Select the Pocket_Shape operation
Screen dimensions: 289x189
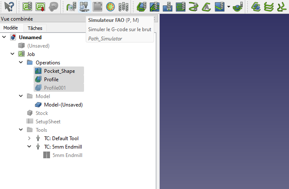coord(59,71)
